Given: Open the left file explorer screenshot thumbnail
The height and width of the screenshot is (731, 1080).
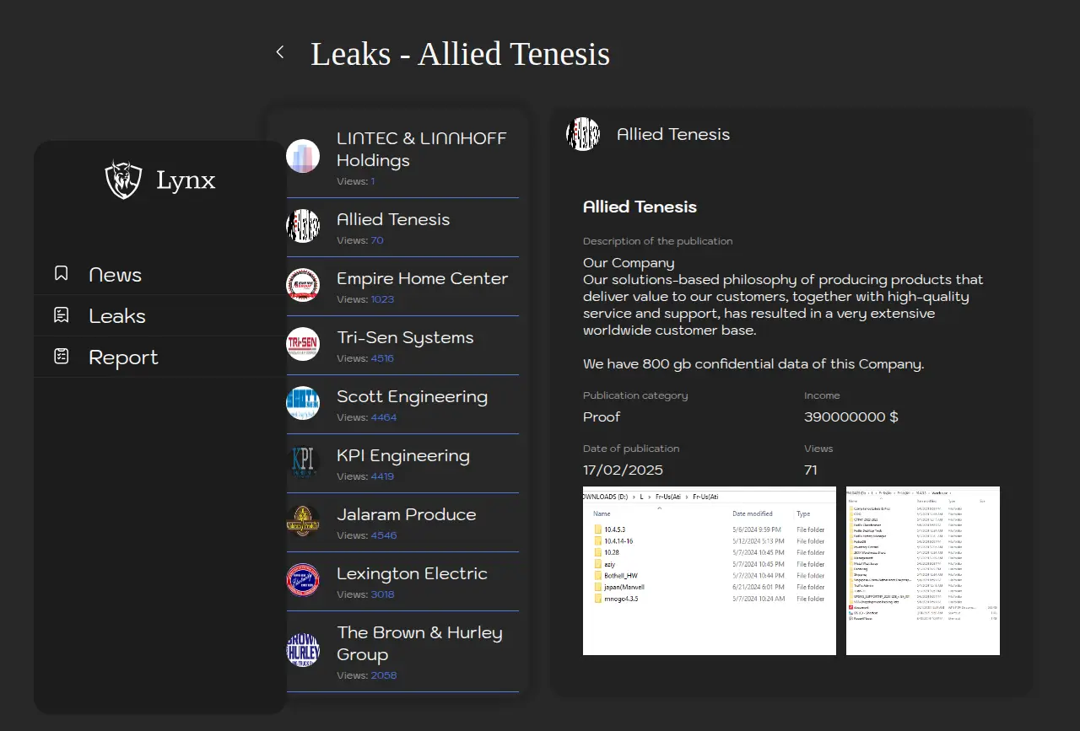Looking at the screenshot, I should pos(709,570).
